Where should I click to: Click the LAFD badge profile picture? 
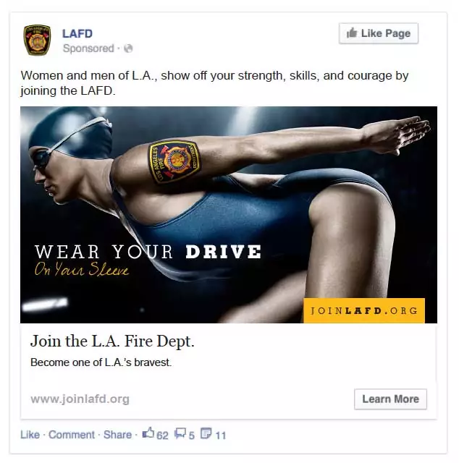coord(37,40)
